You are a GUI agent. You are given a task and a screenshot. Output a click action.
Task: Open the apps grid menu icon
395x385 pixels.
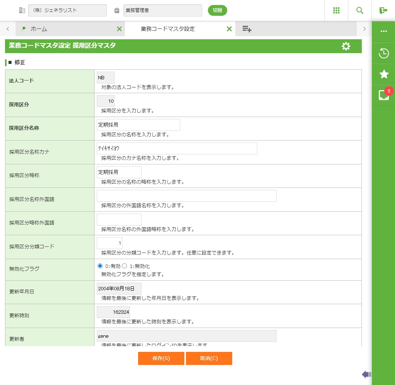click(336, 10)
